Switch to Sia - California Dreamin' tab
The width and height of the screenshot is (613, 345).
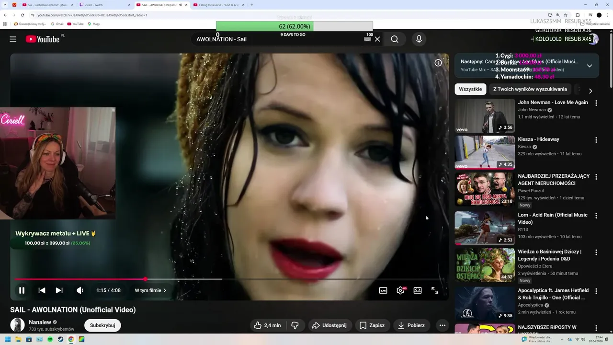[47, 5]
